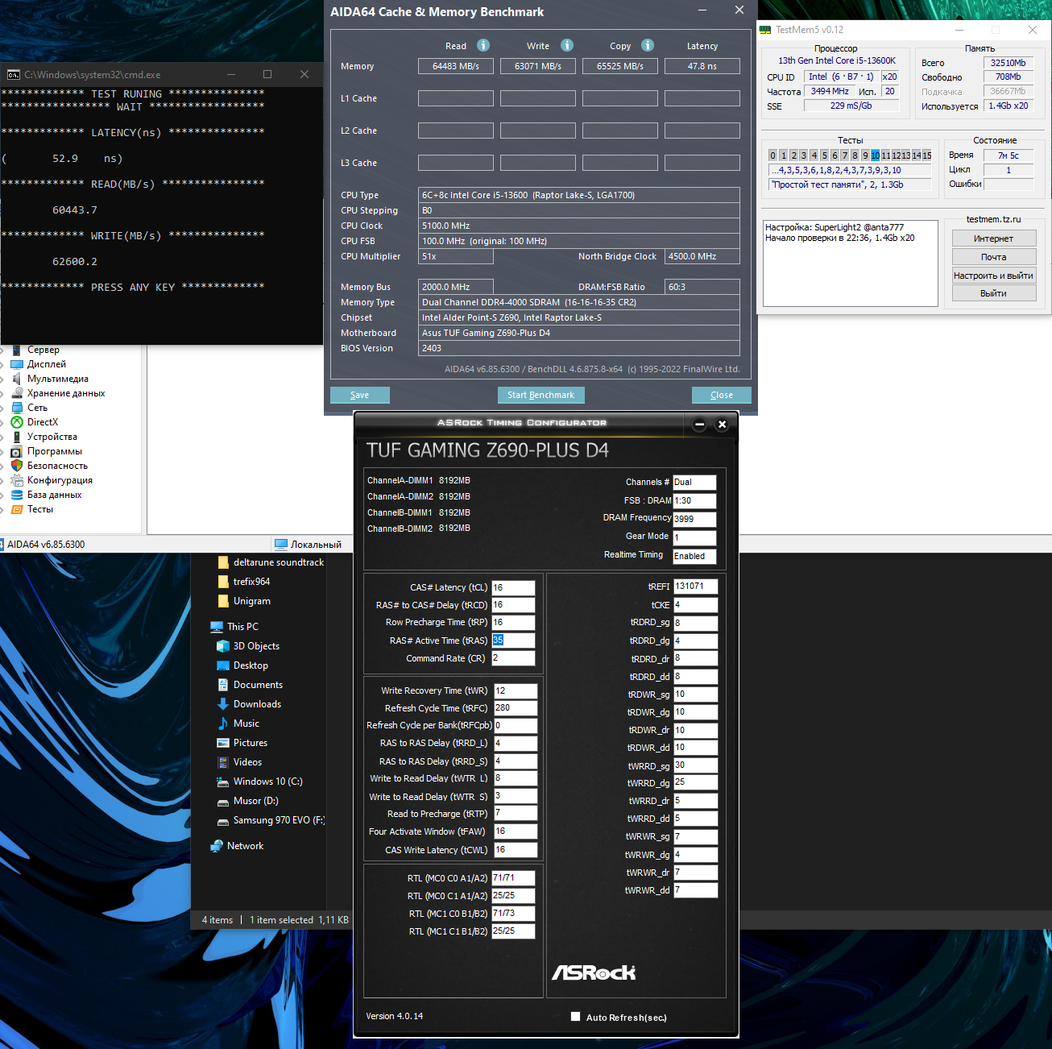1052x1049 pixels.
Task: Click highlighted test number 10 in TestMem5
Action: click(x=875, y=155)
